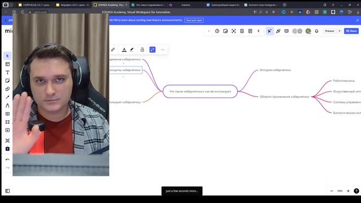Select the Connection line tool
361x203 pixels.
pyautogui.click(x=7, y=97)
